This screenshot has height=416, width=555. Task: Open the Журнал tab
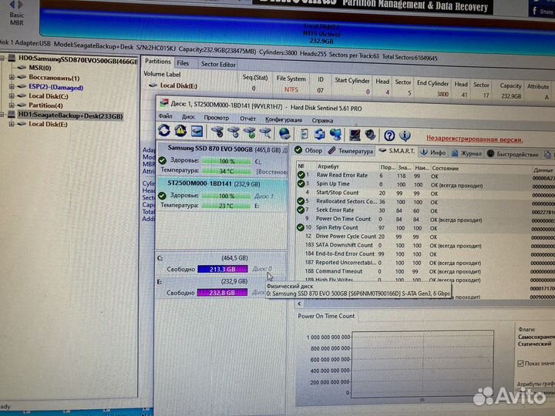pyautogui.click(x=466, y=153)
